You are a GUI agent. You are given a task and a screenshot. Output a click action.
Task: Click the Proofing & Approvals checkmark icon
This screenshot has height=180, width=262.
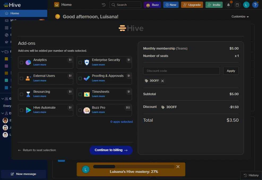87,78
